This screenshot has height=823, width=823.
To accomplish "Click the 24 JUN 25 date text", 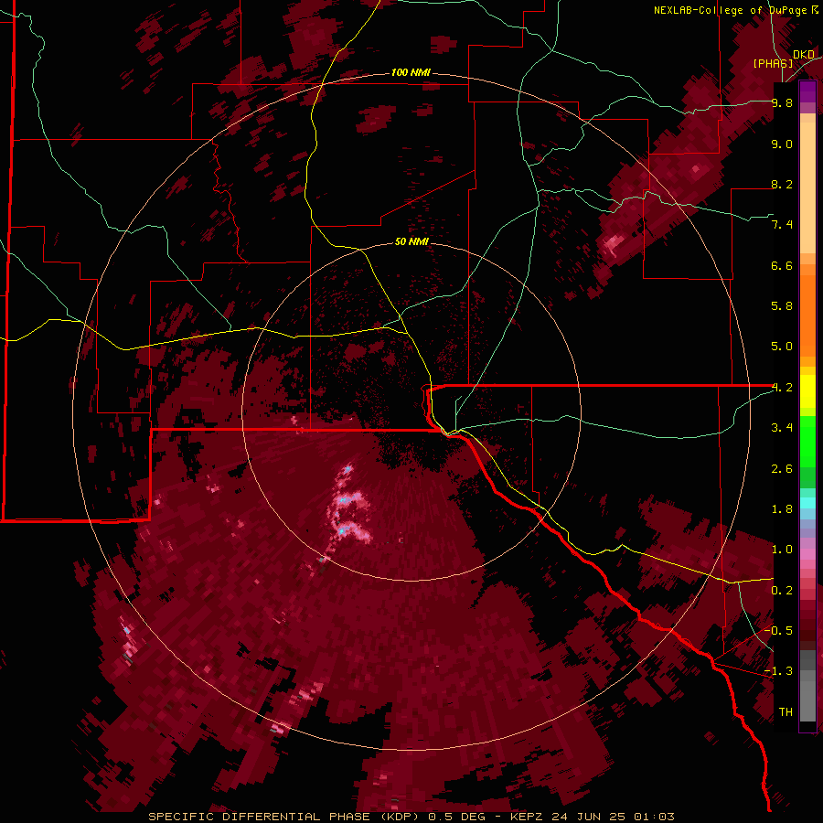I will pyautogui.click(x=590, y=817).
